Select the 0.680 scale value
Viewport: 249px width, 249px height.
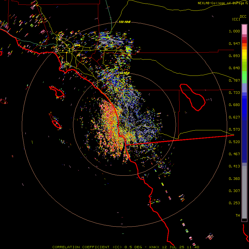tap(234, 105)
